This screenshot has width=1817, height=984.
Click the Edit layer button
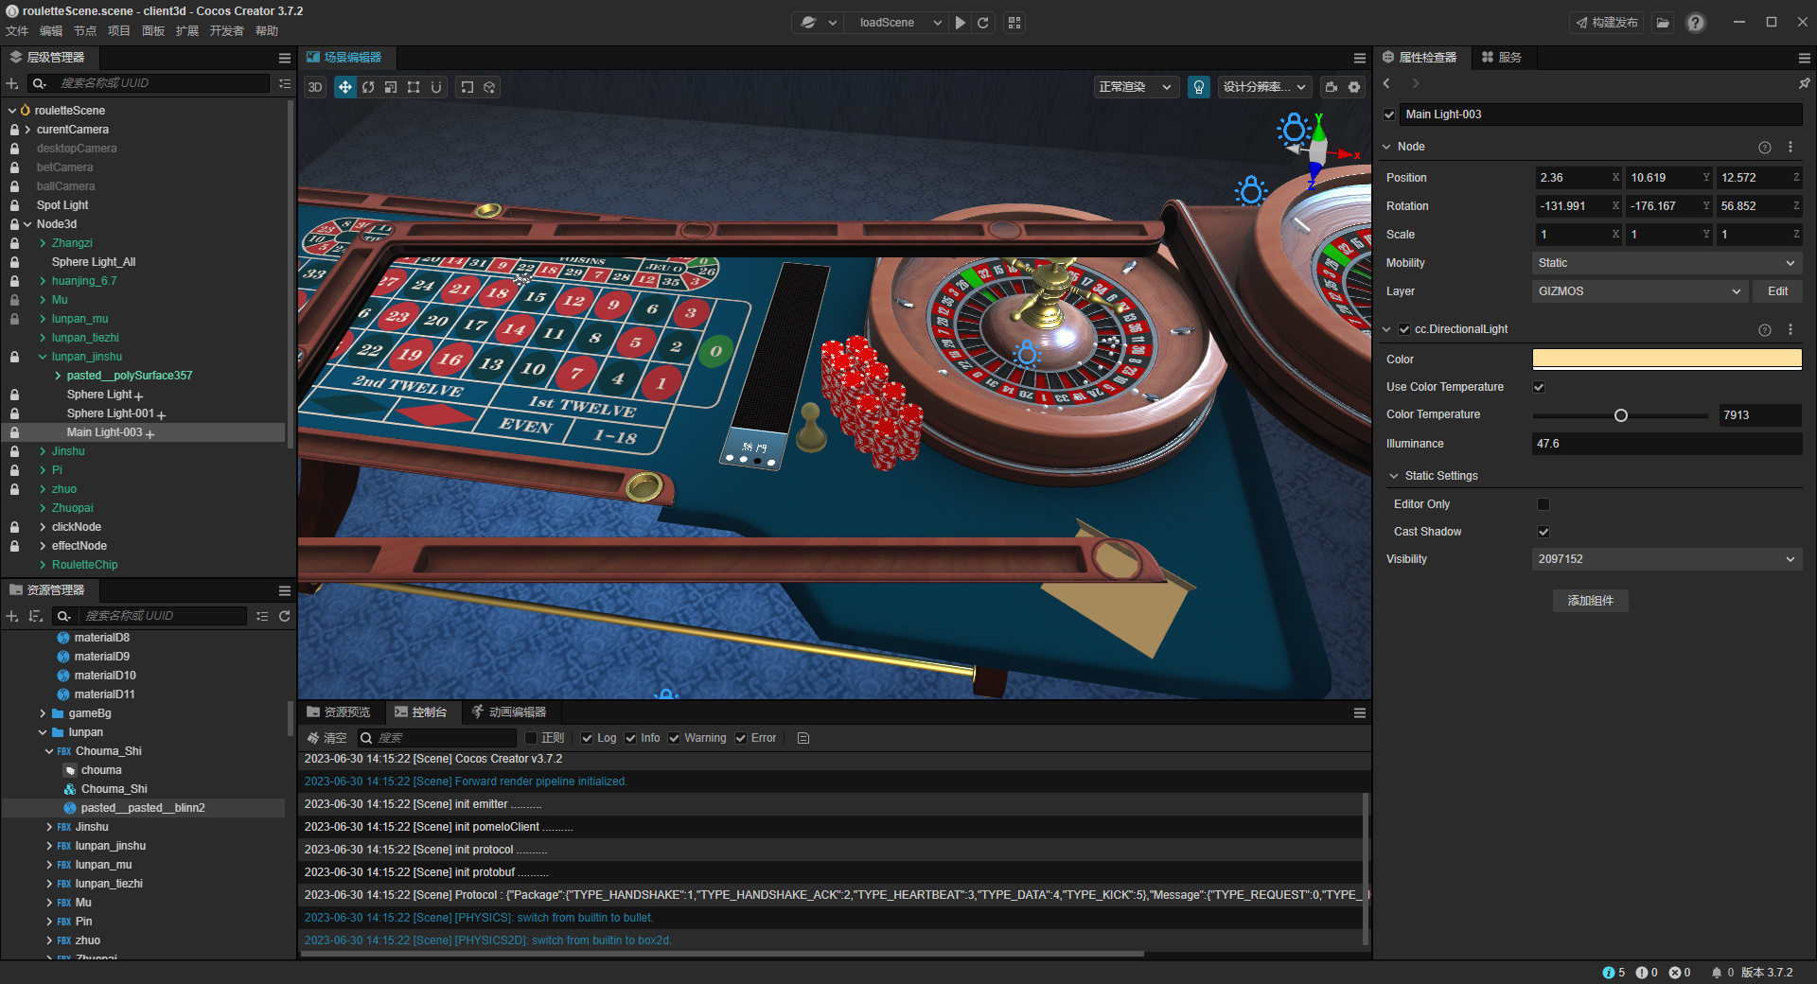coord(1778,291)
